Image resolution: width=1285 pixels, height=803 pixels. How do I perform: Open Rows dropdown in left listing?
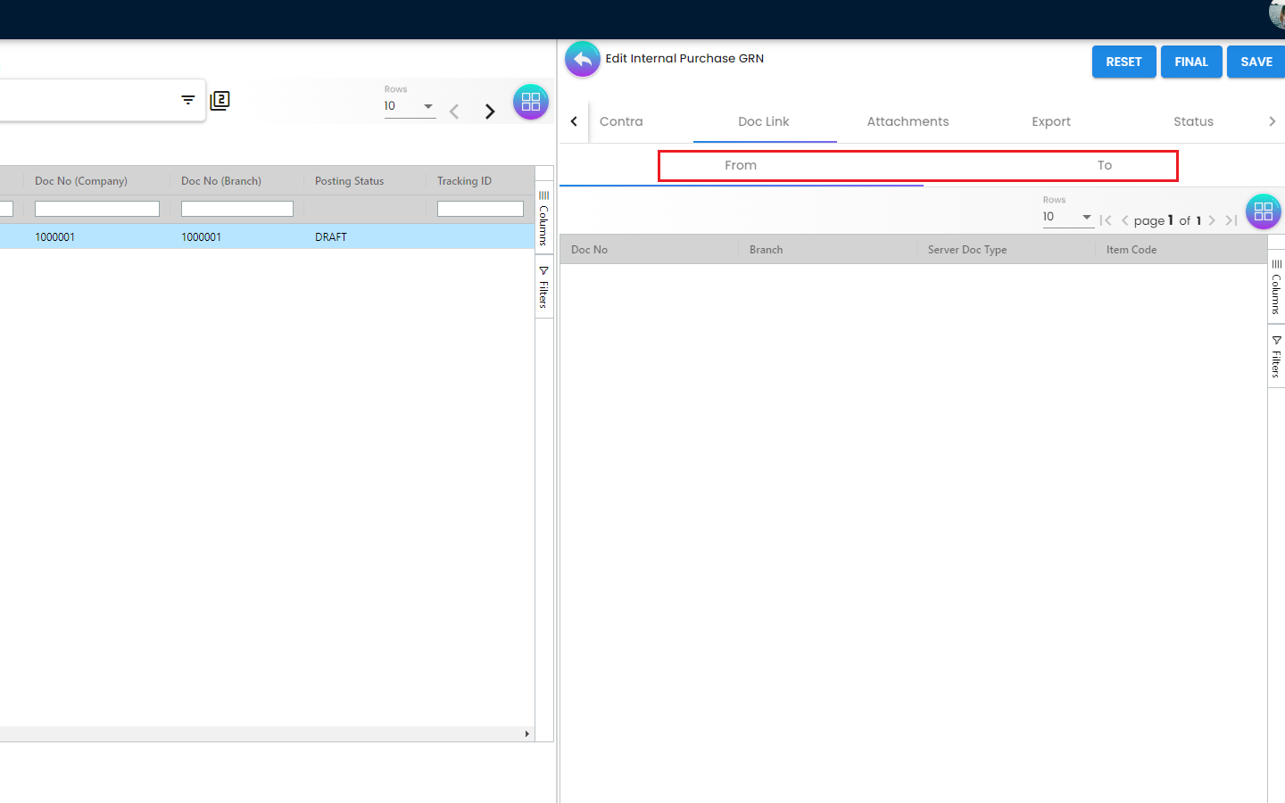point(410,106)
